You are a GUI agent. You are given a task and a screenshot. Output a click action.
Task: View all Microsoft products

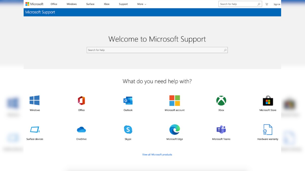(x=157, y=155)
